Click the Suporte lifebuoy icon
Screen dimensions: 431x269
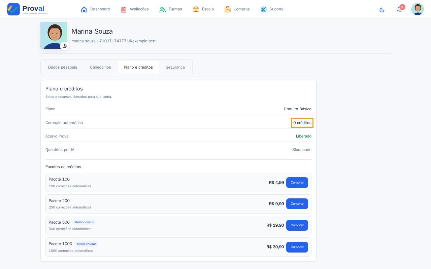click(x=264, y=9)
